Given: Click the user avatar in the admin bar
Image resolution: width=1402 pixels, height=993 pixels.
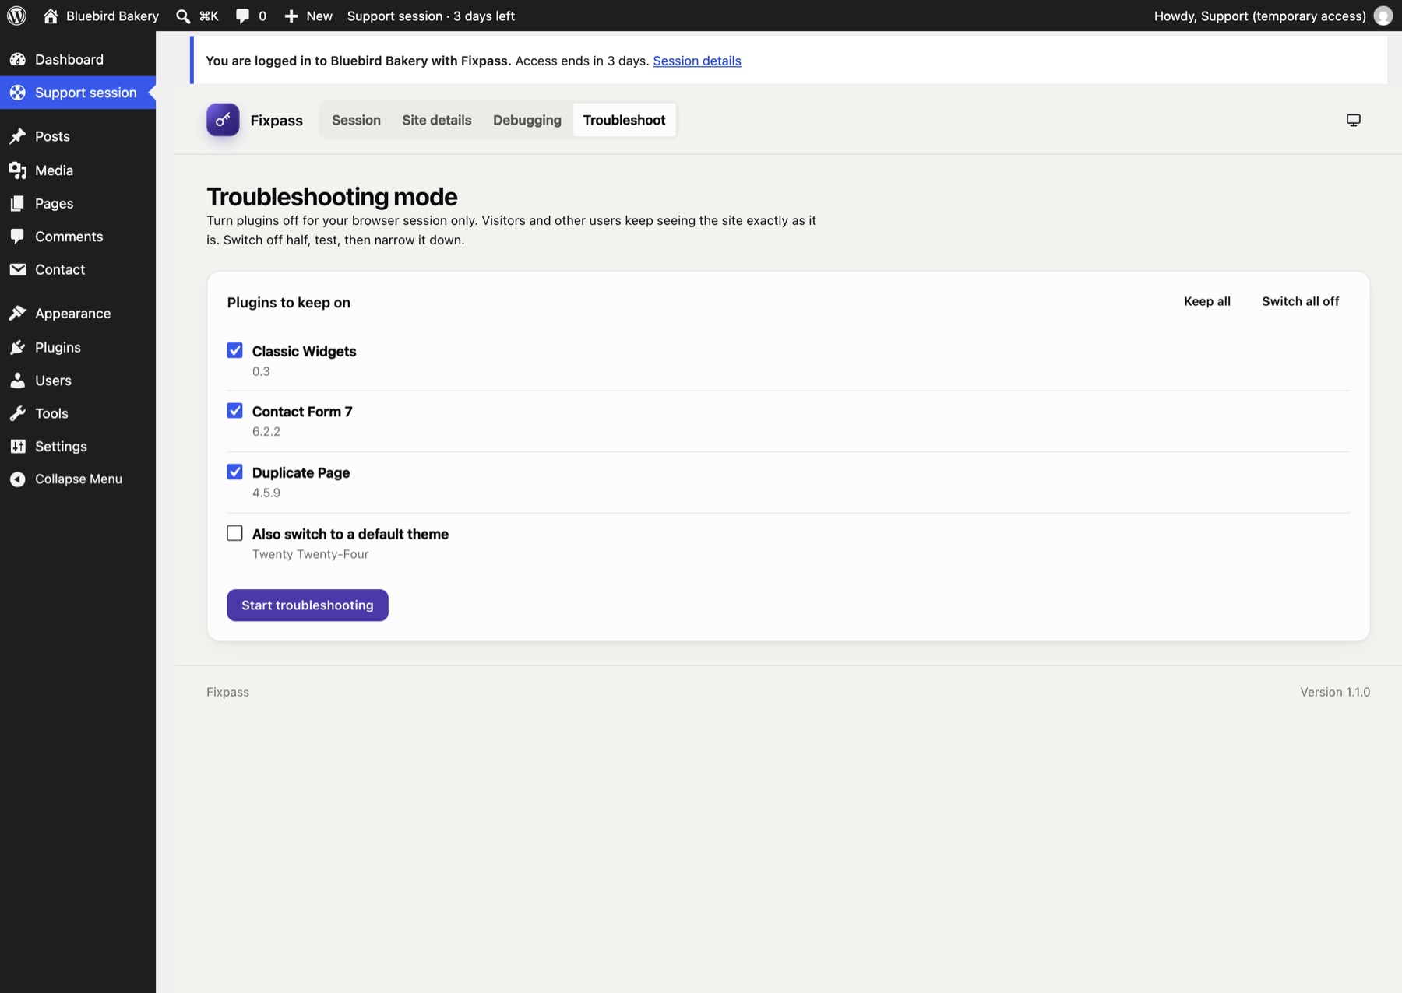Looking at the screenshot, I should (1383, 16).
